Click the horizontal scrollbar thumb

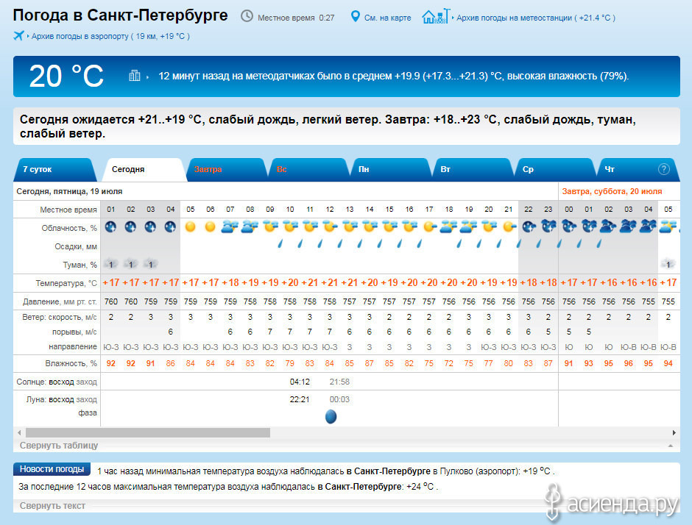[x=148, y=432]
